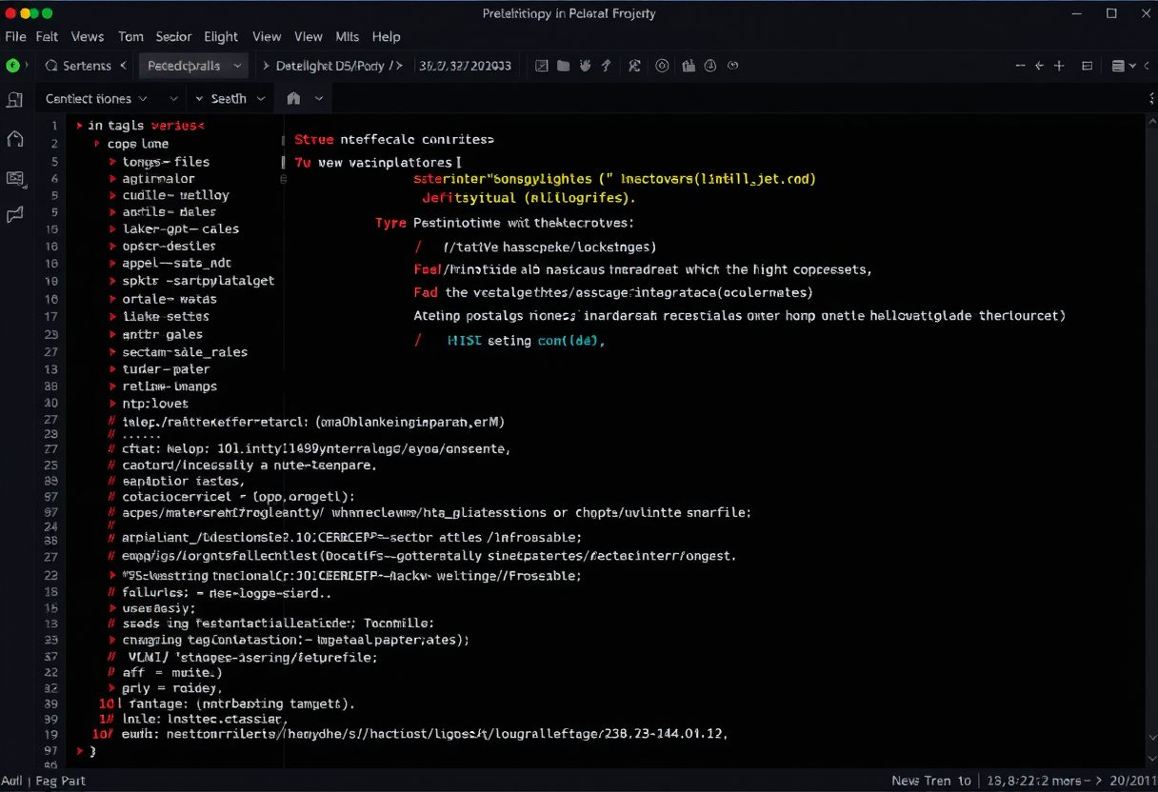Click the Sertenss search field

click(x=86, y=66)
